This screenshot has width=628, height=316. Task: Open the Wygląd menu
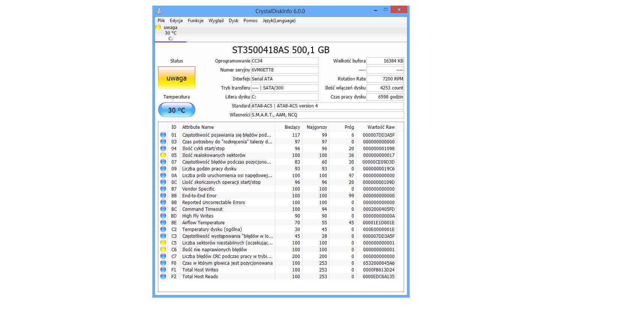coord(216,21)
